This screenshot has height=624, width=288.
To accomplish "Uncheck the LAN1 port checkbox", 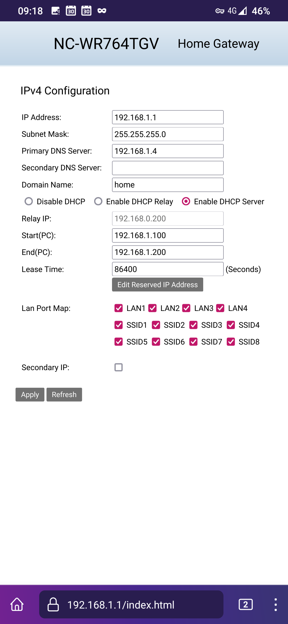I will pos(119,308).
